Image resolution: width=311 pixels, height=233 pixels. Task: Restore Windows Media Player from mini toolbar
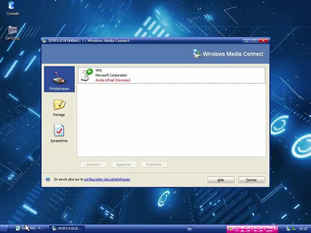click(230, 229)
